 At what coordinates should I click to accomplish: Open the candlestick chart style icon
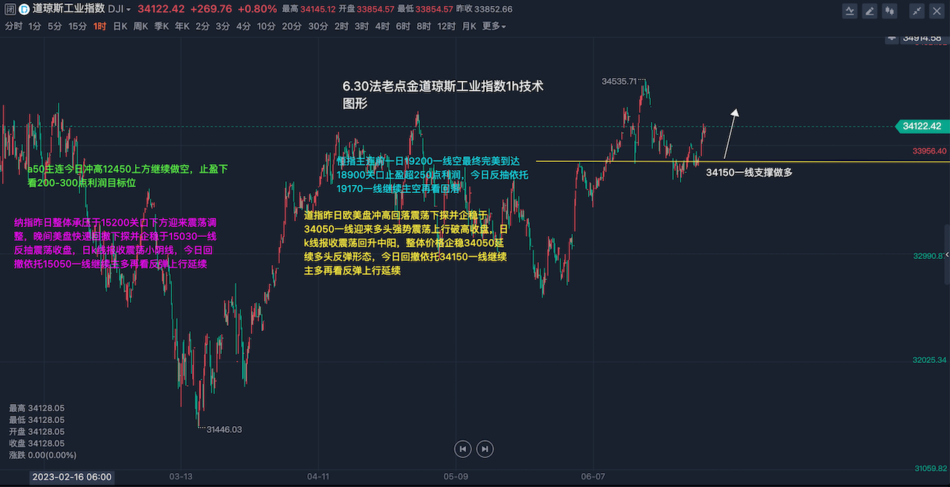[888, 10]
